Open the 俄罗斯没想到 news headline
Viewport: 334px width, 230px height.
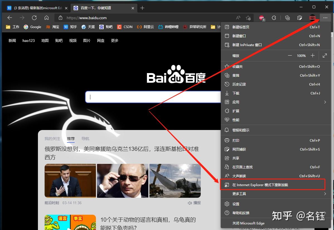coord(122,153)
